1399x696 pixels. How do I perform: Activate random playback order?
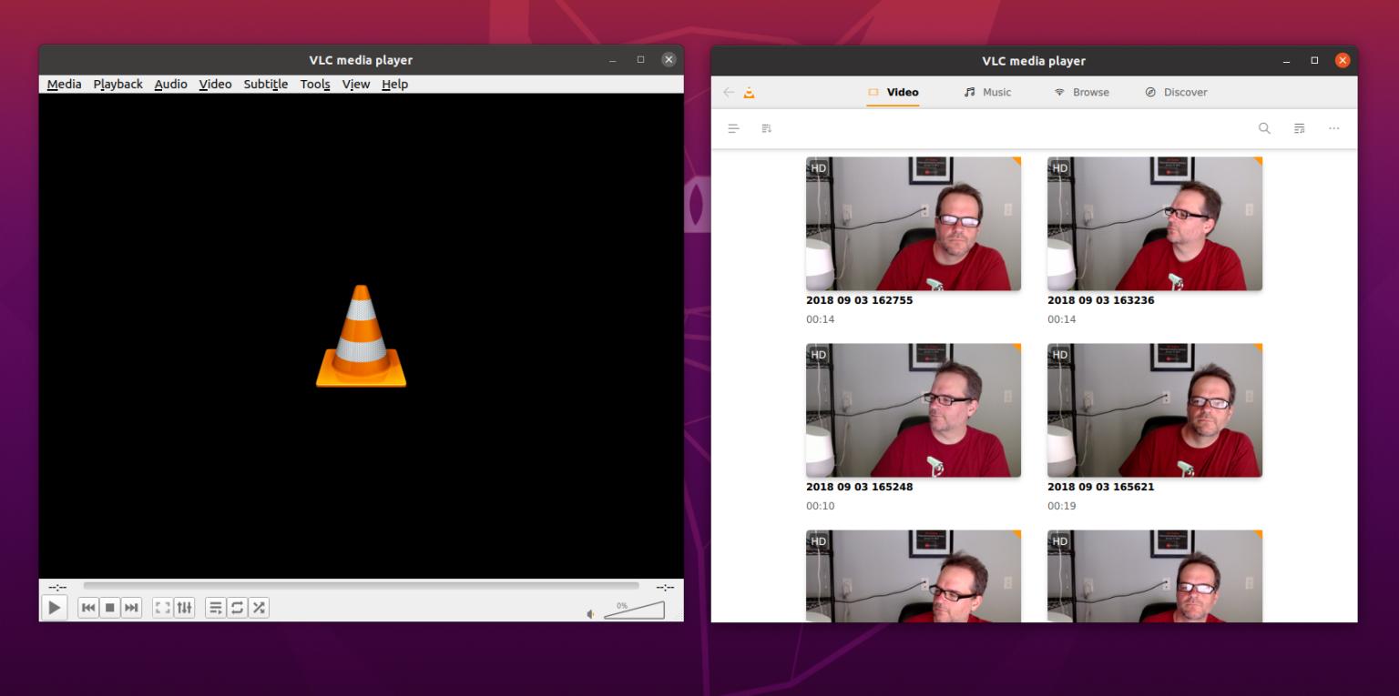coord(258,607)
